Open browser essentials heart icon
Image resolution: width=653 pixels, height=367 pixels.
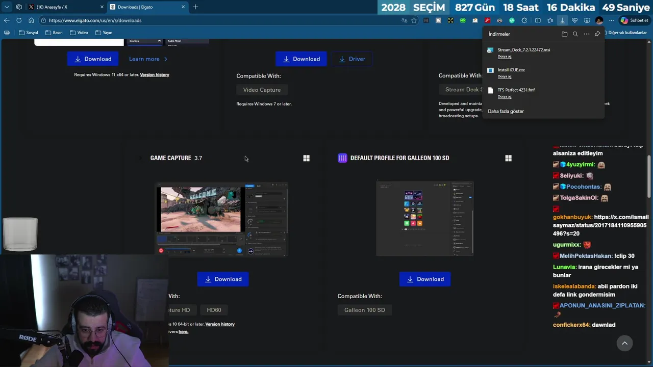(574, 20)
